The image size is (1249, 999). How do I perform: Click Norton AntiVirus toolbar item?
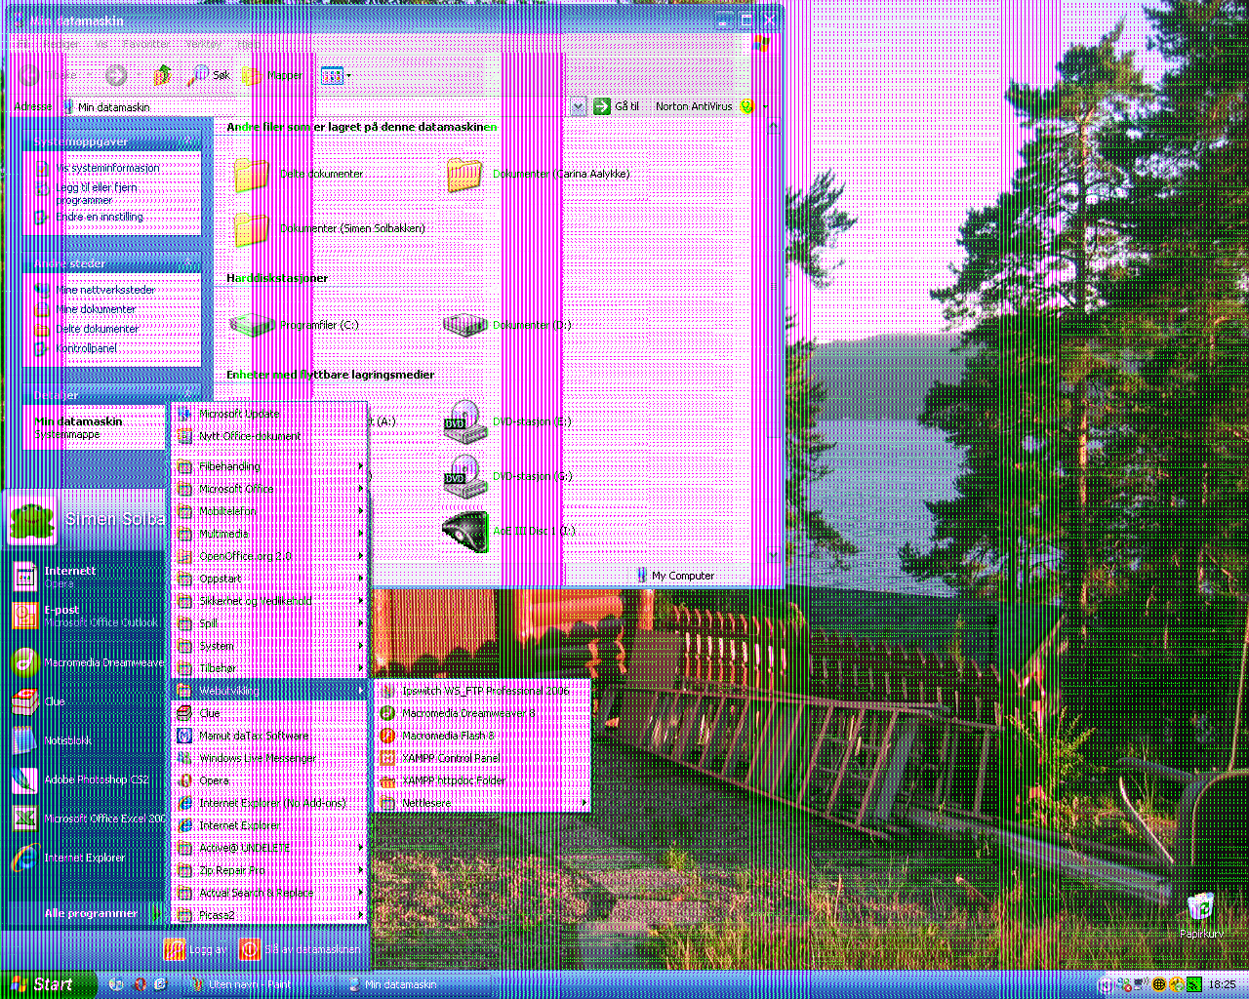pos(694,106)
